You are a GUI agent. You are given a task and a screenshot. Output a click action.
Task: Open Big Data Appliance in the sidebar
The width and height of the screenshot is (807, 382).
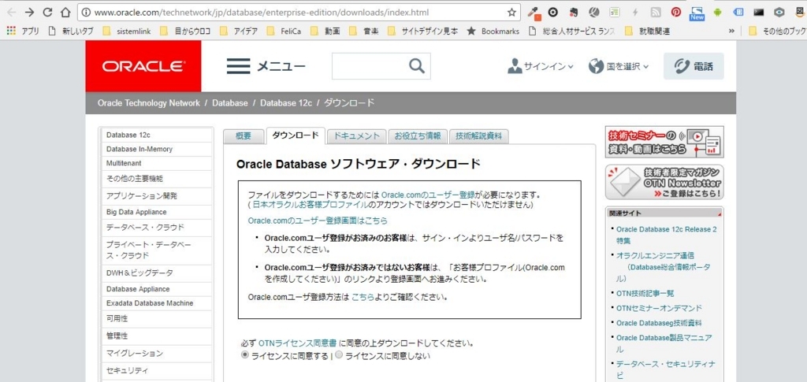157,212
